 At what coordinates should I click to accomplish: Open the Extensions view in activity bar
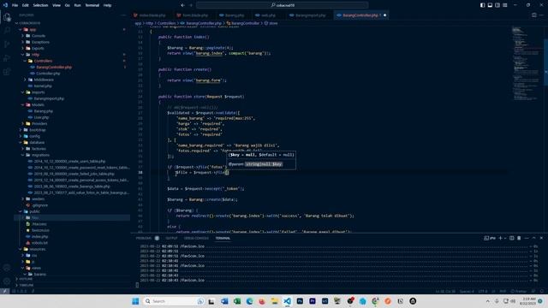pyautogui.click(x=7, y=72)
